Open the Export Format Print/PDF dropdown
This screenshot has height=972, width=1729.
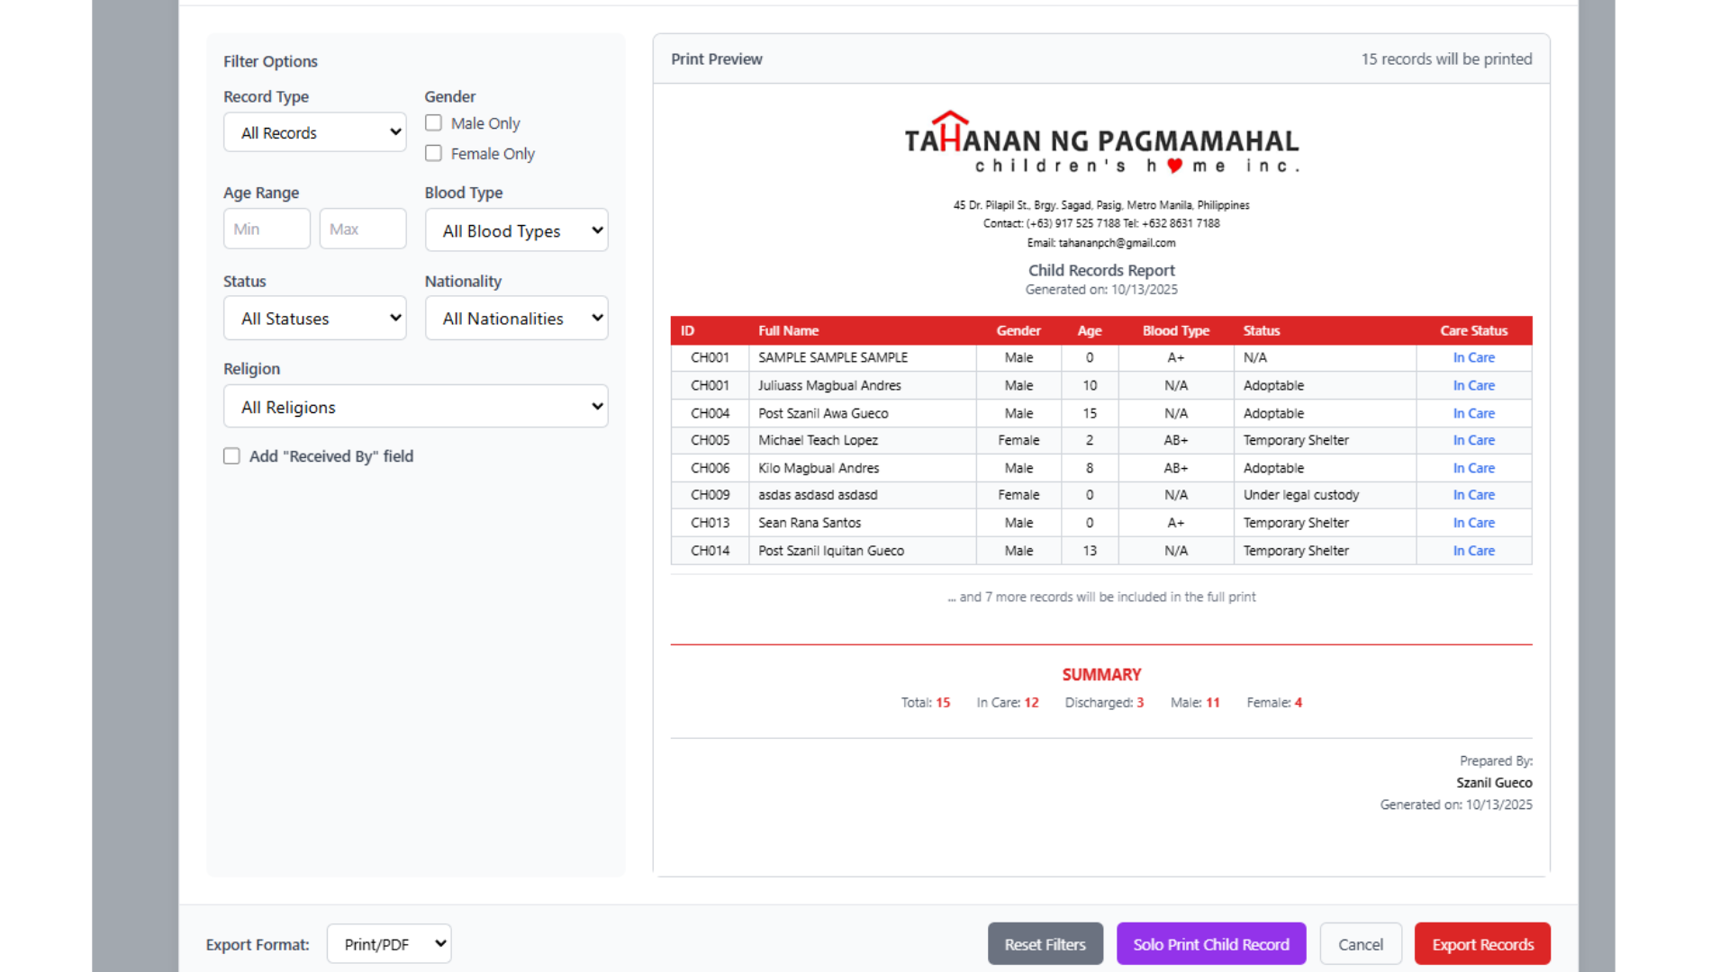click(x=389, y=944)
